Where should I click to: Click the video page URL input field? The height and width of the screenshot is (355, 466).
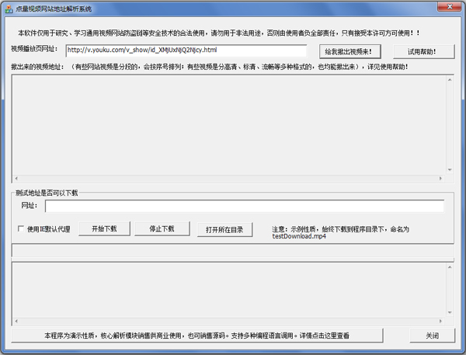[186, 50]
